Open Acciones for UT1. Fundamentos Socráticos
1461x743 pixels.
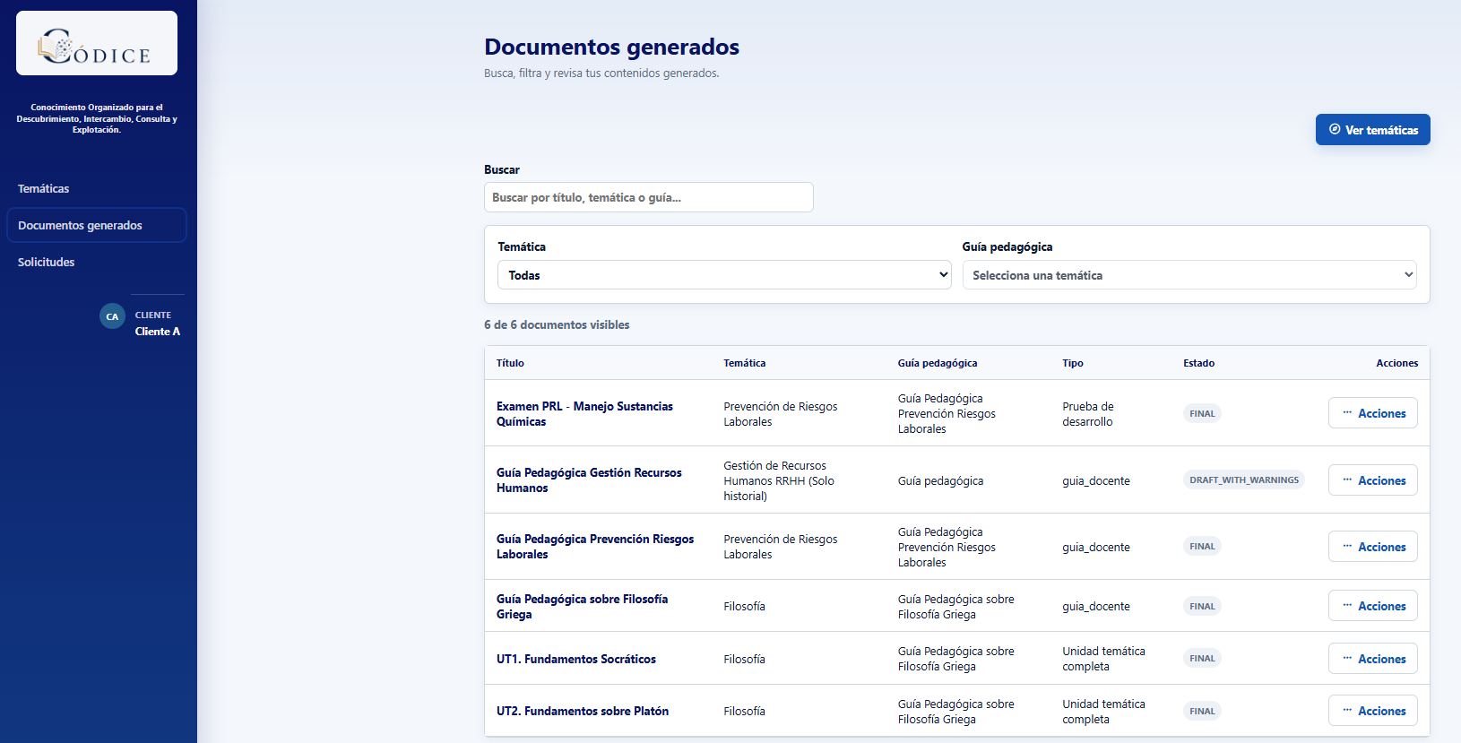(x=1372, y=659)
